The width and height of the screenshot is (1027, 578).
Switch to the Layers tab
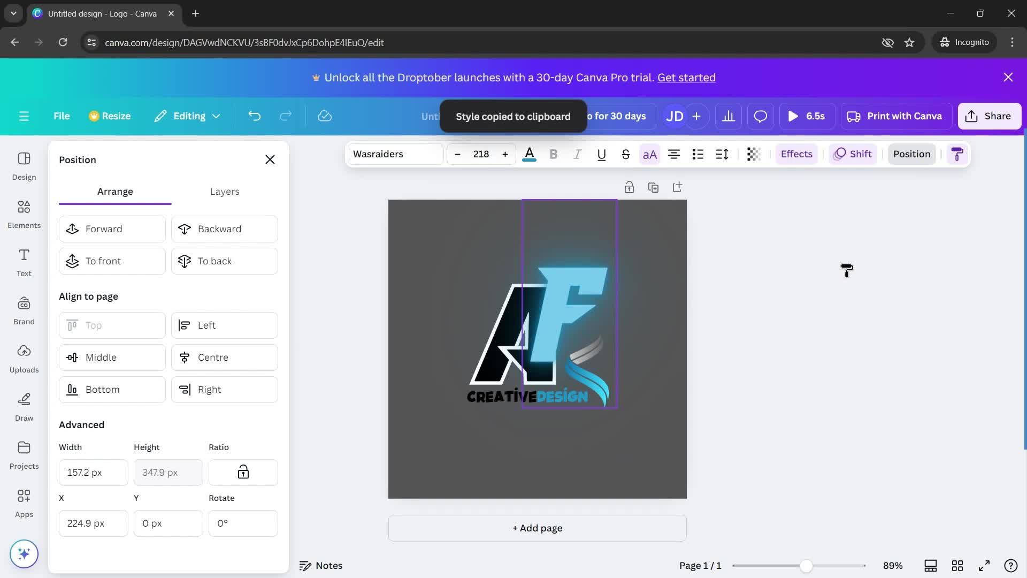(224, 191)
